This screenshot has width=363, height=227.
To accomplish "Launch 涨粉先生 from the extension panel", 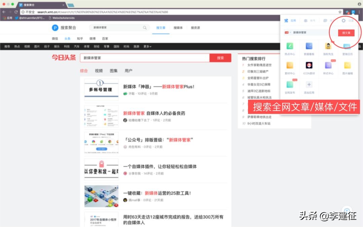I will pos(328,46).
